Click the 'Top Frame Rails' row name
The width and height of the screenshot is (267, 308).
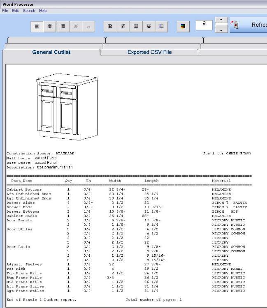pyautogui.click(x=24, y=273)
